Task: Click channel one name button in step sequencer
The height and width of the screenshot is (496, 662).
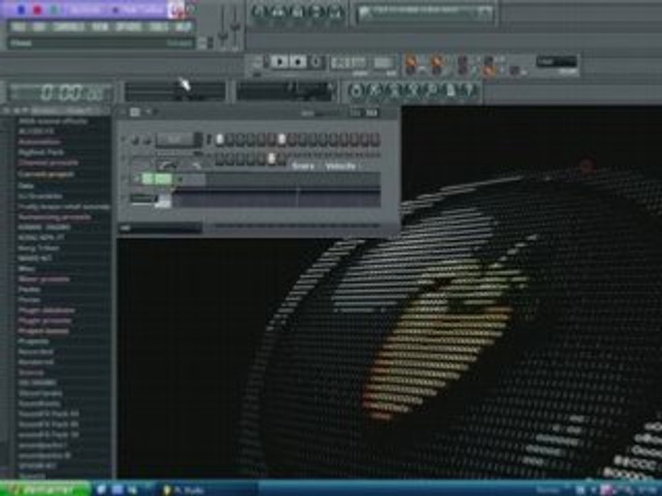Action: (174, 140)
